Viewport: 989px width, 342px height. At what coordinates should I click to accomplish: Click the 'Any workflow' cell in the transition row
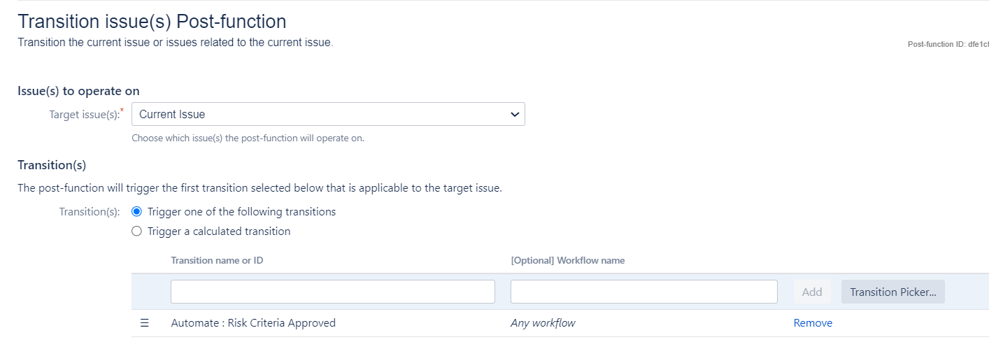(x=543, y=323)
